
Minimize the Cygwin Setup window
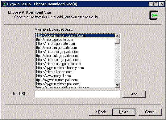click(x=151, y=4)
